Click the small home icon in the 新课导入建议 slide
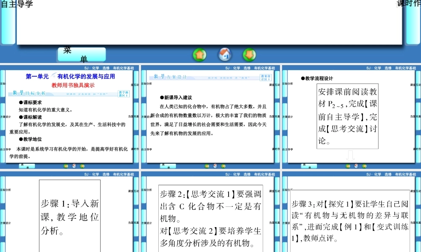Viewport: 421px width, 252px height. pyautogui.click(x=215, y=166)
